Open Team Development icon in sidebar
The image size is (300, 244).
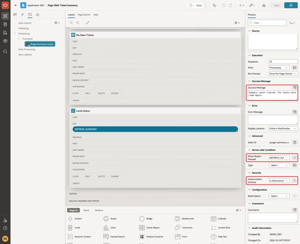pyautogui.click(x=5, y=33)
